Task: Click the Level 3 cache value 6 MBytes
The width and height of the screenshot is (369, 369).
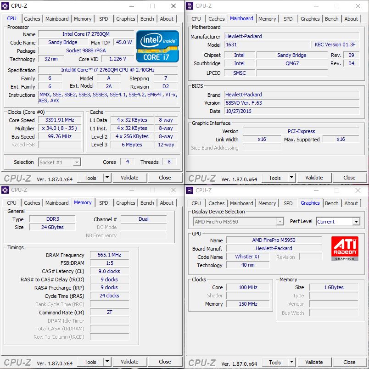Action: pos(132,145)
